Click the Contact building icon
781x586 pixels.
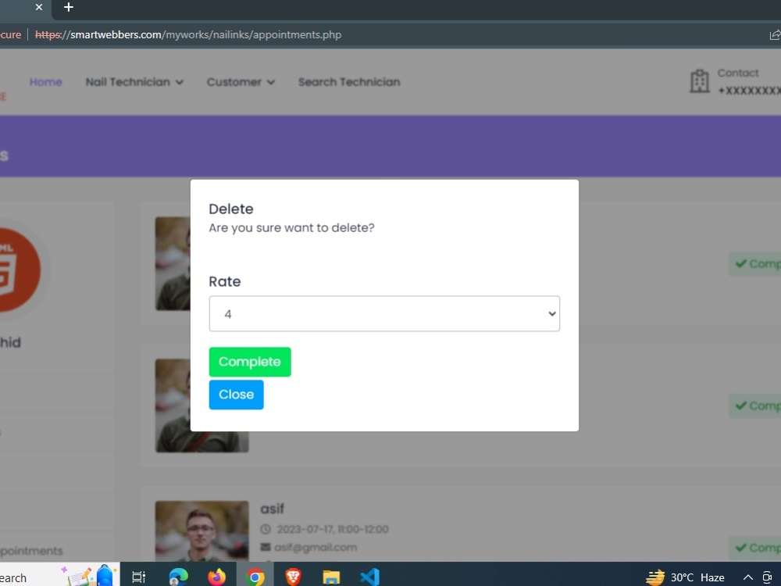699,80
